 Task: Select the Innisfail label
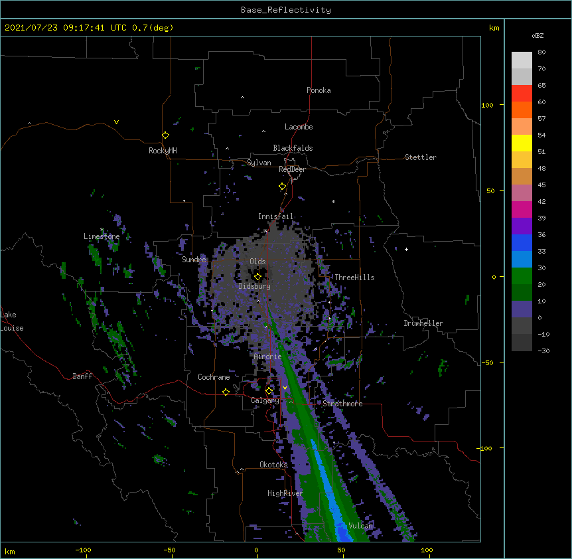[275, 216]
